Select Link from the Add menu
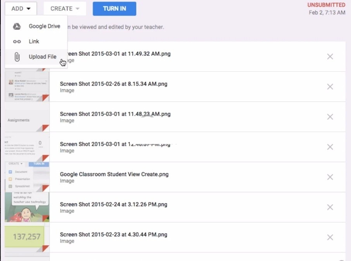The height and width of the screenshot is (261, 351). pos(34,41)
